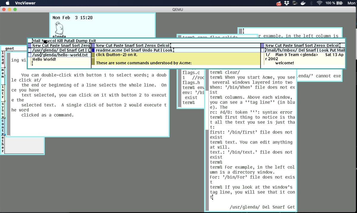Image resolution: width=357 pixels, height=213 pixels.
Task: Click New in the first column tag
Action: (37, 45)
